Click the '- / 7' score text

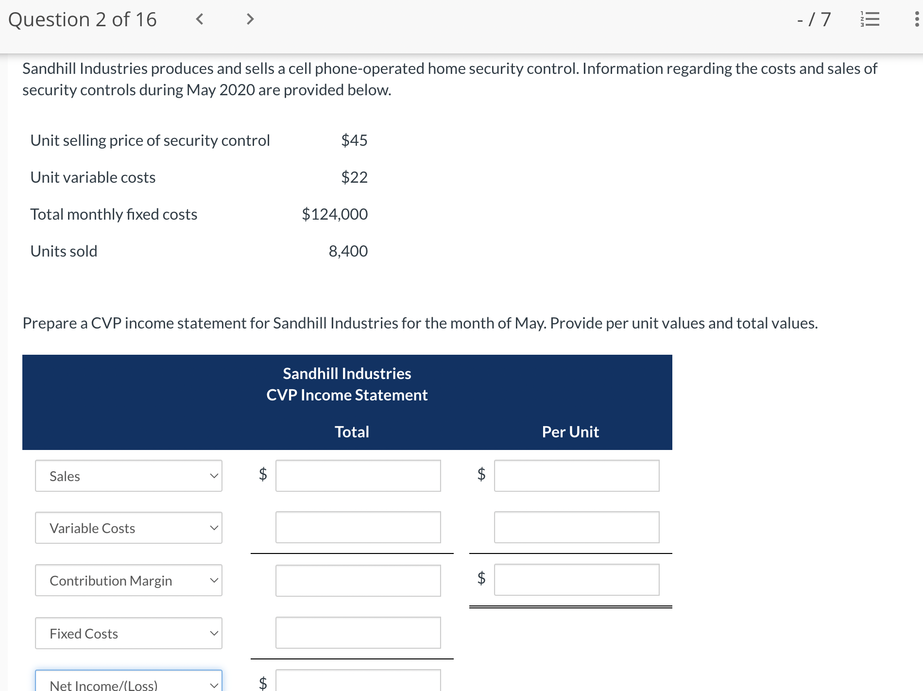[x=814, y=19]
